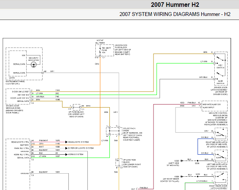The width and height of the screenshot is (239, 190).
Task: Click the Exterior Lights System arrowhead
Action: click(x=66, y=148)
